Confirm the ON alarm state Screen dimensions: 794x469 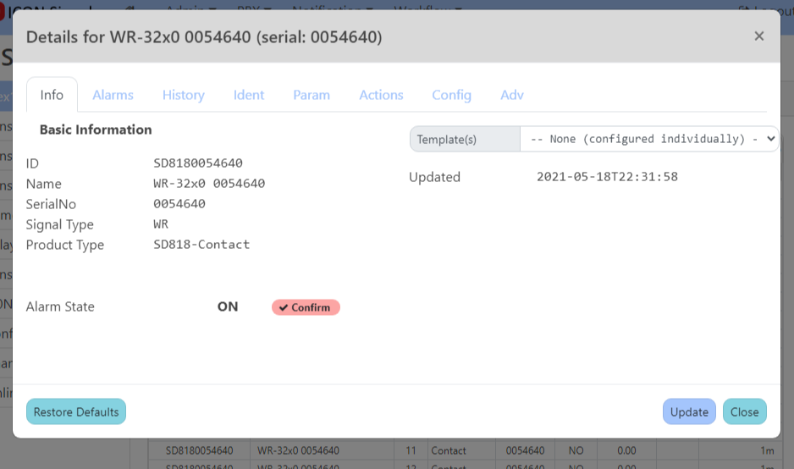click(306, 307)
